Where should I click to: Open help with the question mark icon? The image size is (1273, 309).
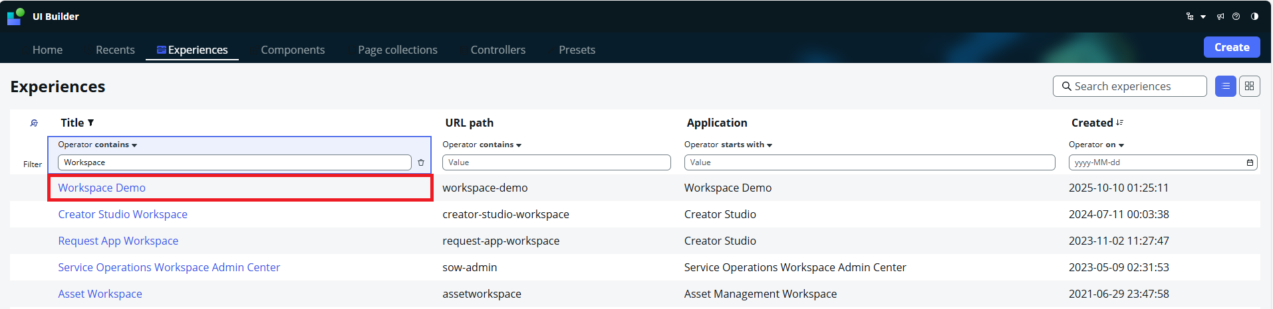click(1236, 17)
